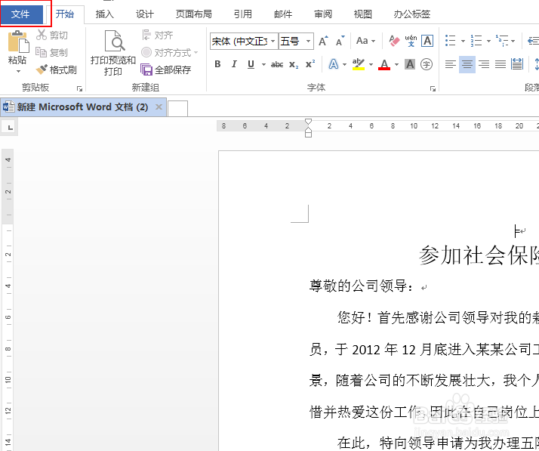
Task: Go to the 引用 ribbon tab
Action: click(242, 14)
